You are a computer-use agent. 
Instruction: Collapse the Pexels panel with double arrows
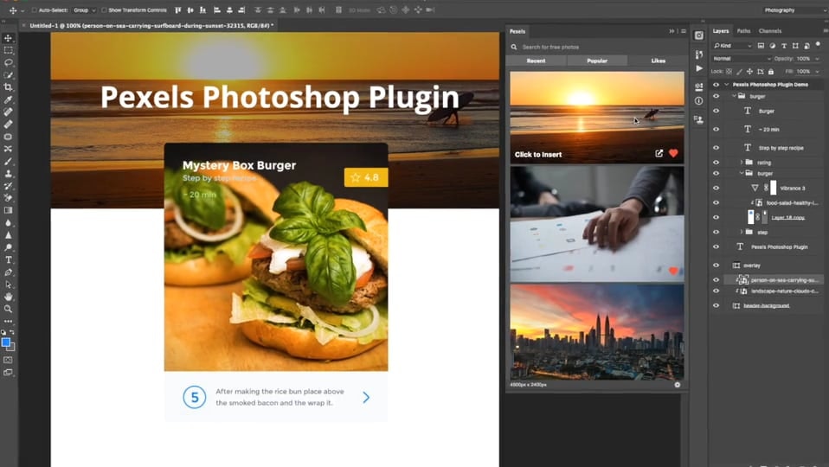click(x=672, y=31)
